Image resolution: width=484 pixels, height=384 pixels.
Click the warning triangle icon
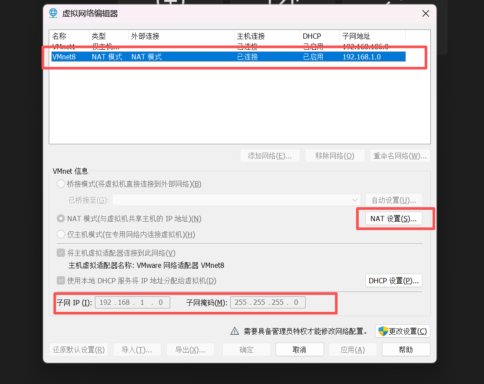tap(235, 331)
